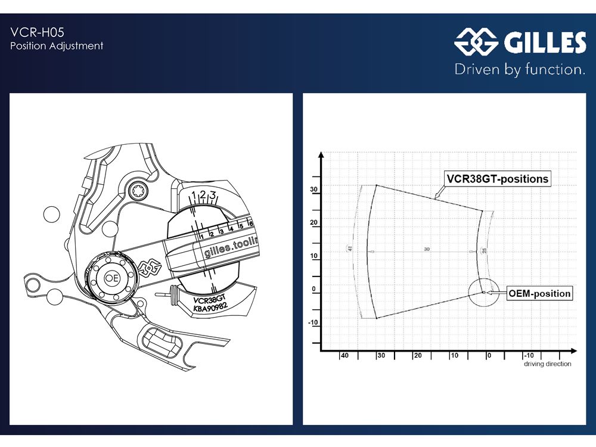Click the "gilles.tooling" lettering on the arm

click(x=231, y=248)
